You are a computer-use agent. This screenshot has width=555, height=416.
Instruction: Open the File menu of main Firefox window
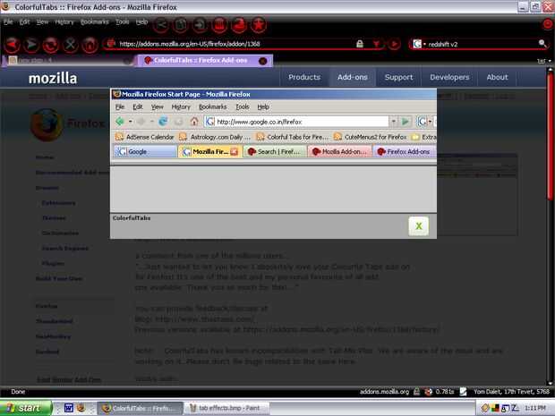[x=8, y=22]
